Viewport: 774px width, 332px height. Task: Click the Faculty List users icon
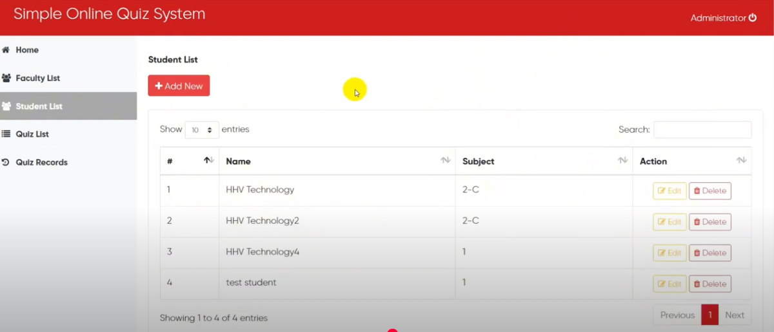pyautogui.click(x=6, y=78)
